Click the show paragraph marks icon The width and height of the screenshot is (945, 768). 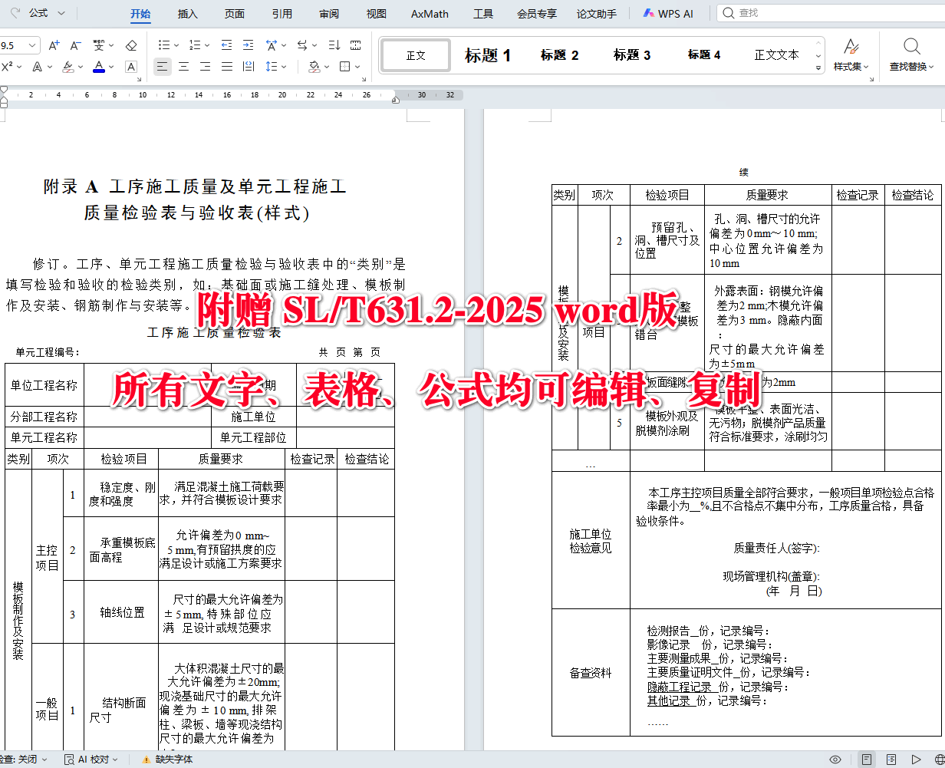pos(356,46)
